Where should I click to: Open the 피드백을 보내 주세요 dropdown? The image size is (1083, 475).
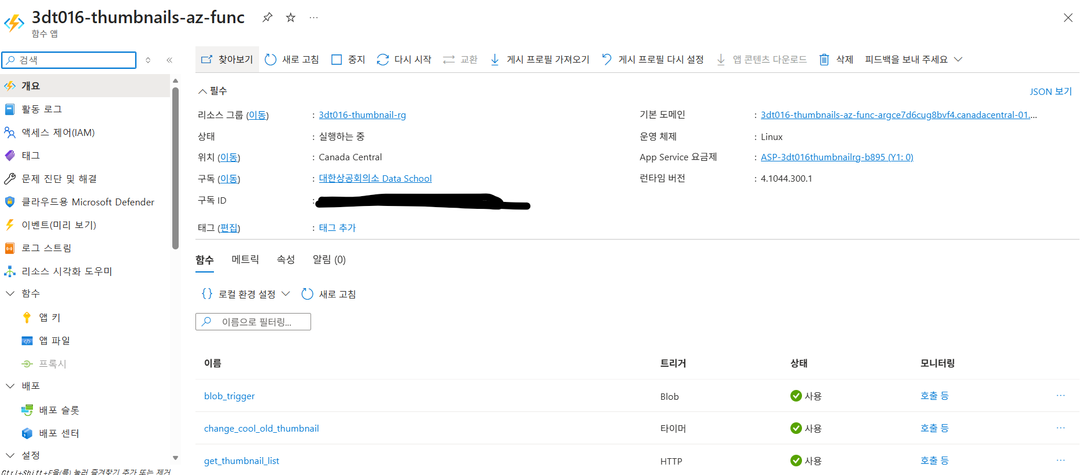click(914, 59)
